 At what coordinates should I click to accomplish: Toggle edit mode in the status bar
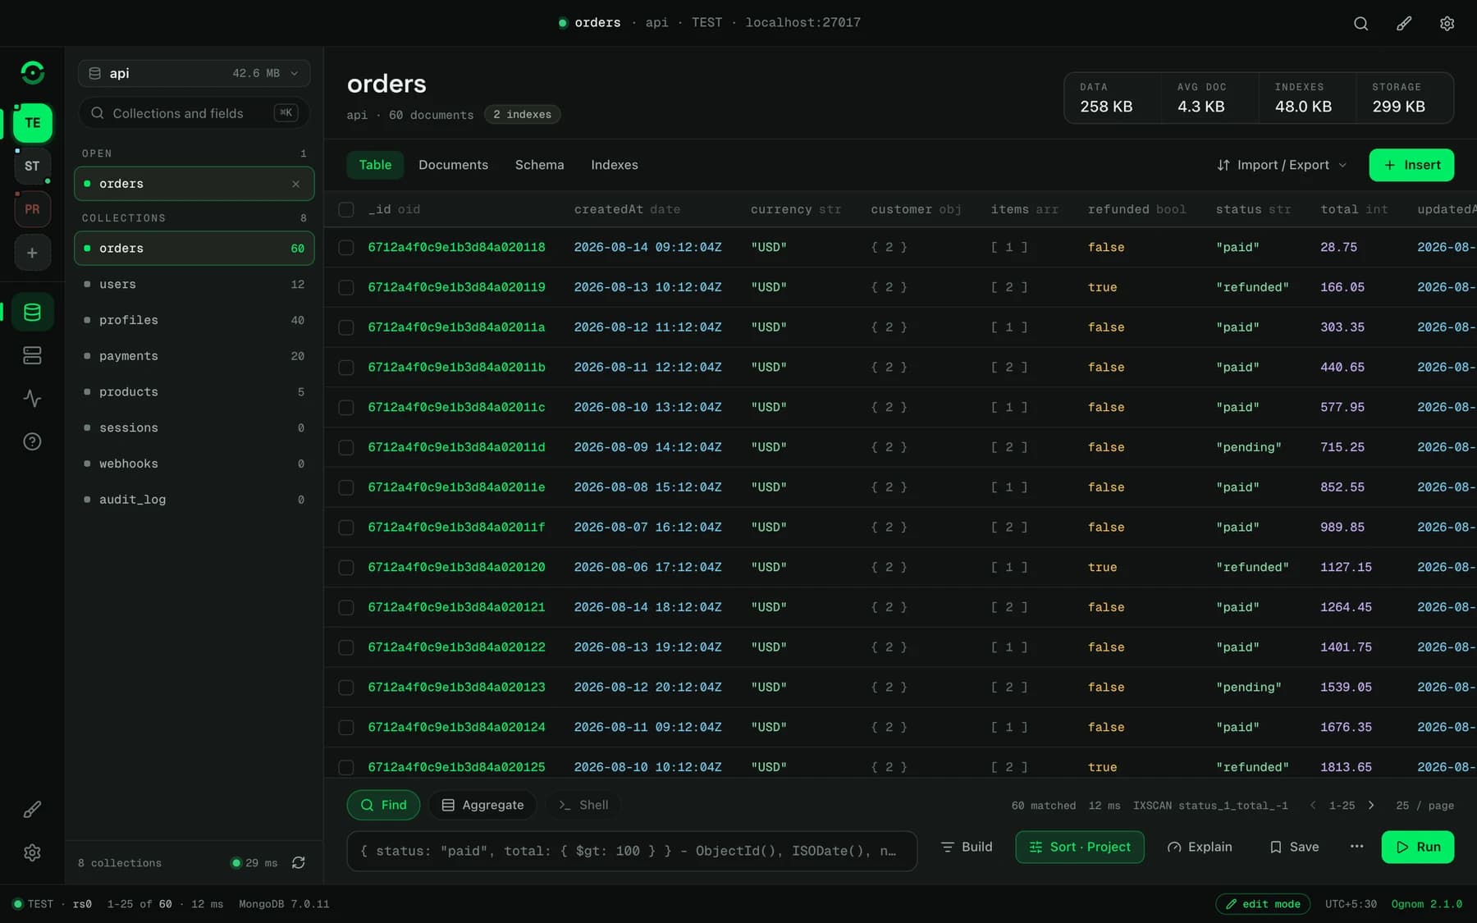pos(1263,903)
